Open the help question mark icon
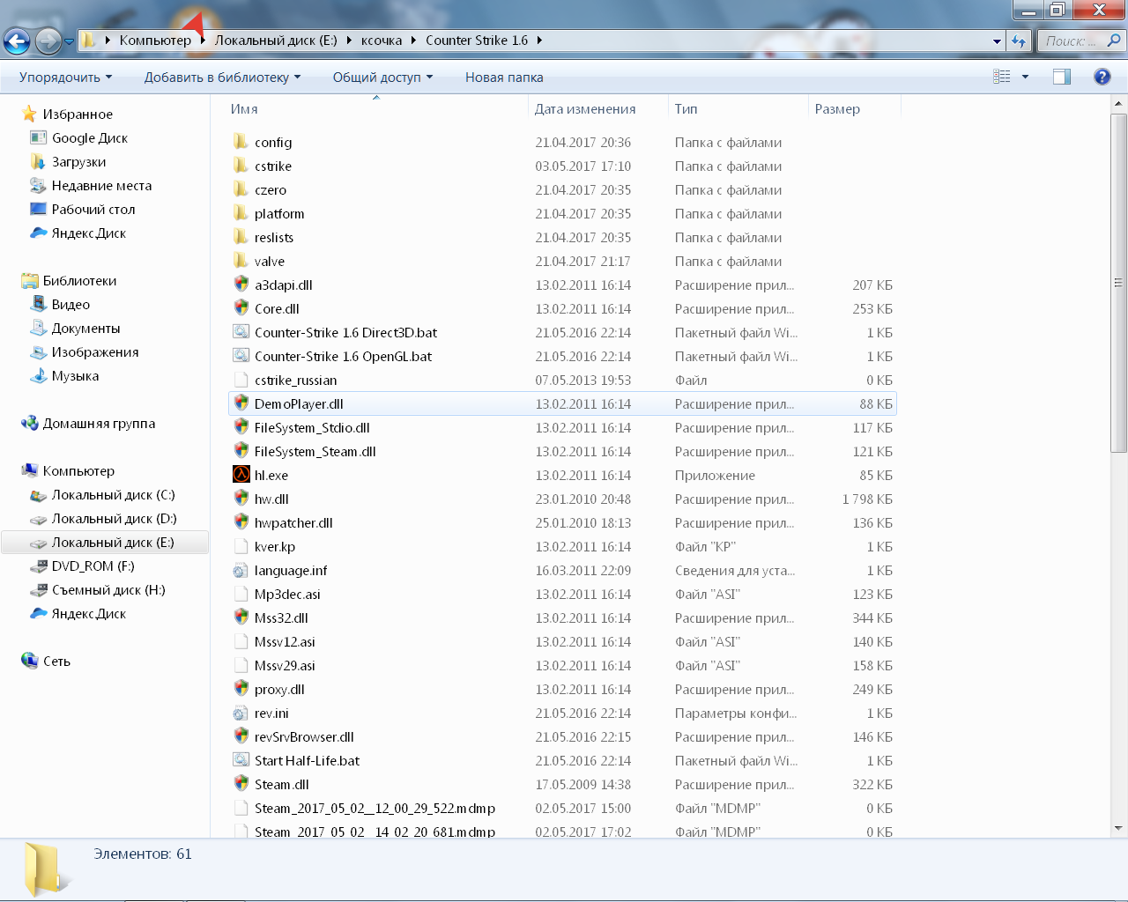The image size is (1128, 902). [x=1102, y=77]
